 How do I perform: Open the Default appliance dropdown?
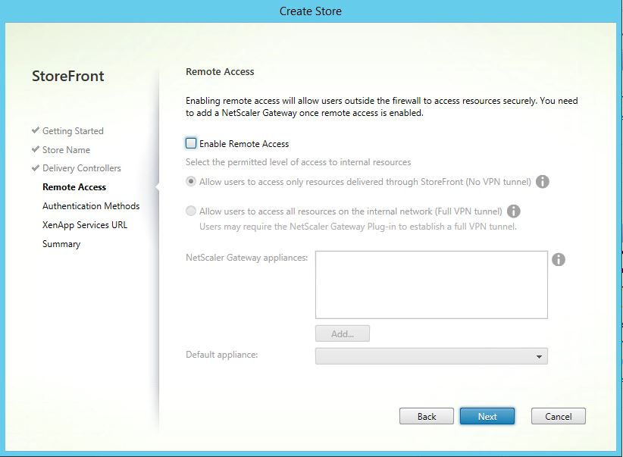pos(431,356)
